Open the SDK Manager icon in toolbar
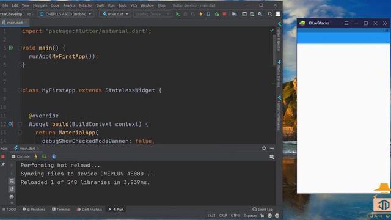The height and width of the screenshot is (220, 391). [x=260, y=14]
